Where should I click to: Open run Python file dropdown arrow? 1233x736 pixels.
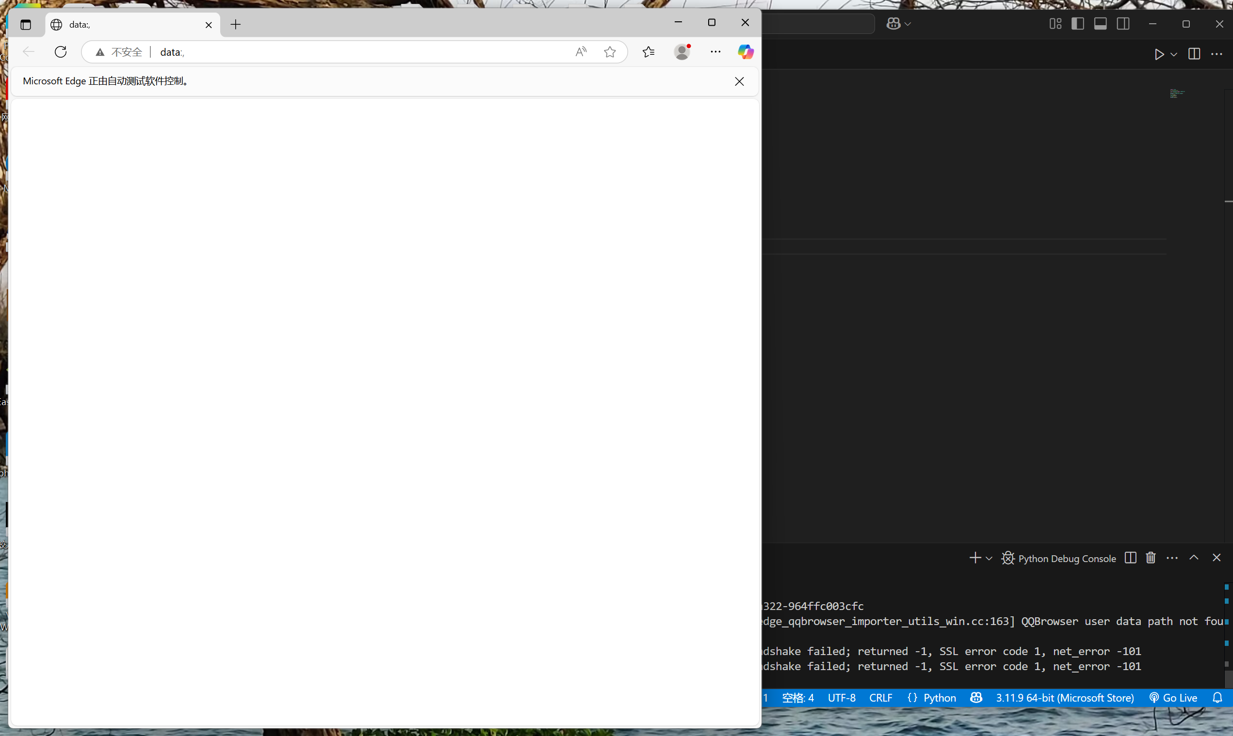[x=1174, y=55]
